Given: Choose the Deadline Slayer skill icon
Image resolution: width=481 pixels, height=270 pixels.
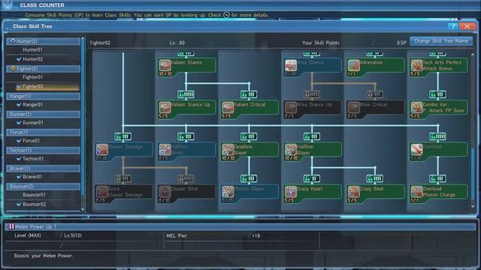Looking at the screenshot, I should tap(228, 150).
